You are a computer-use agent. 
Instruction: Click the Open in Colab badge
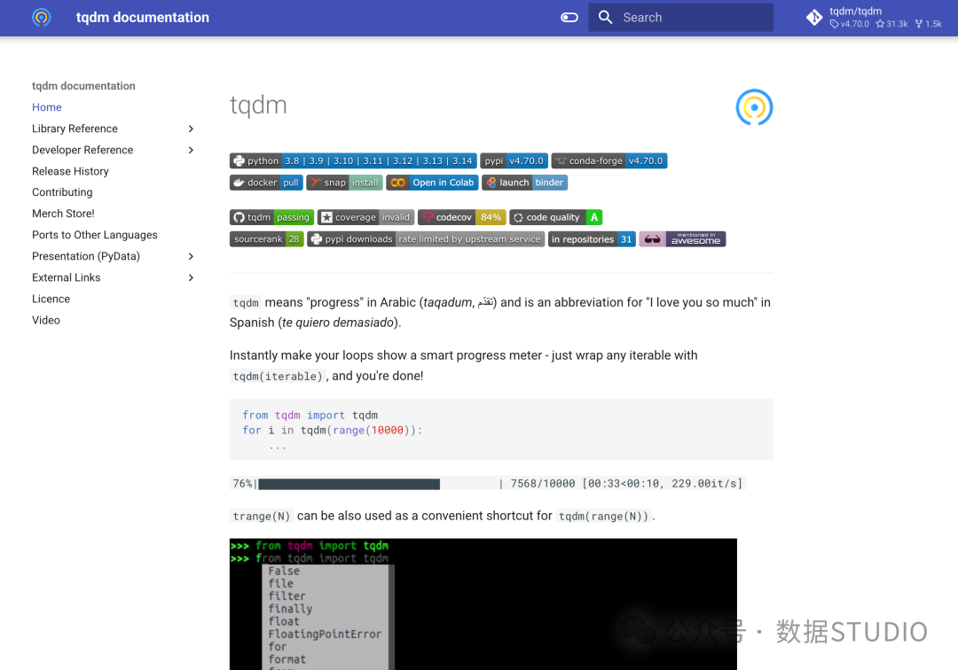click(x=433, y=183)
